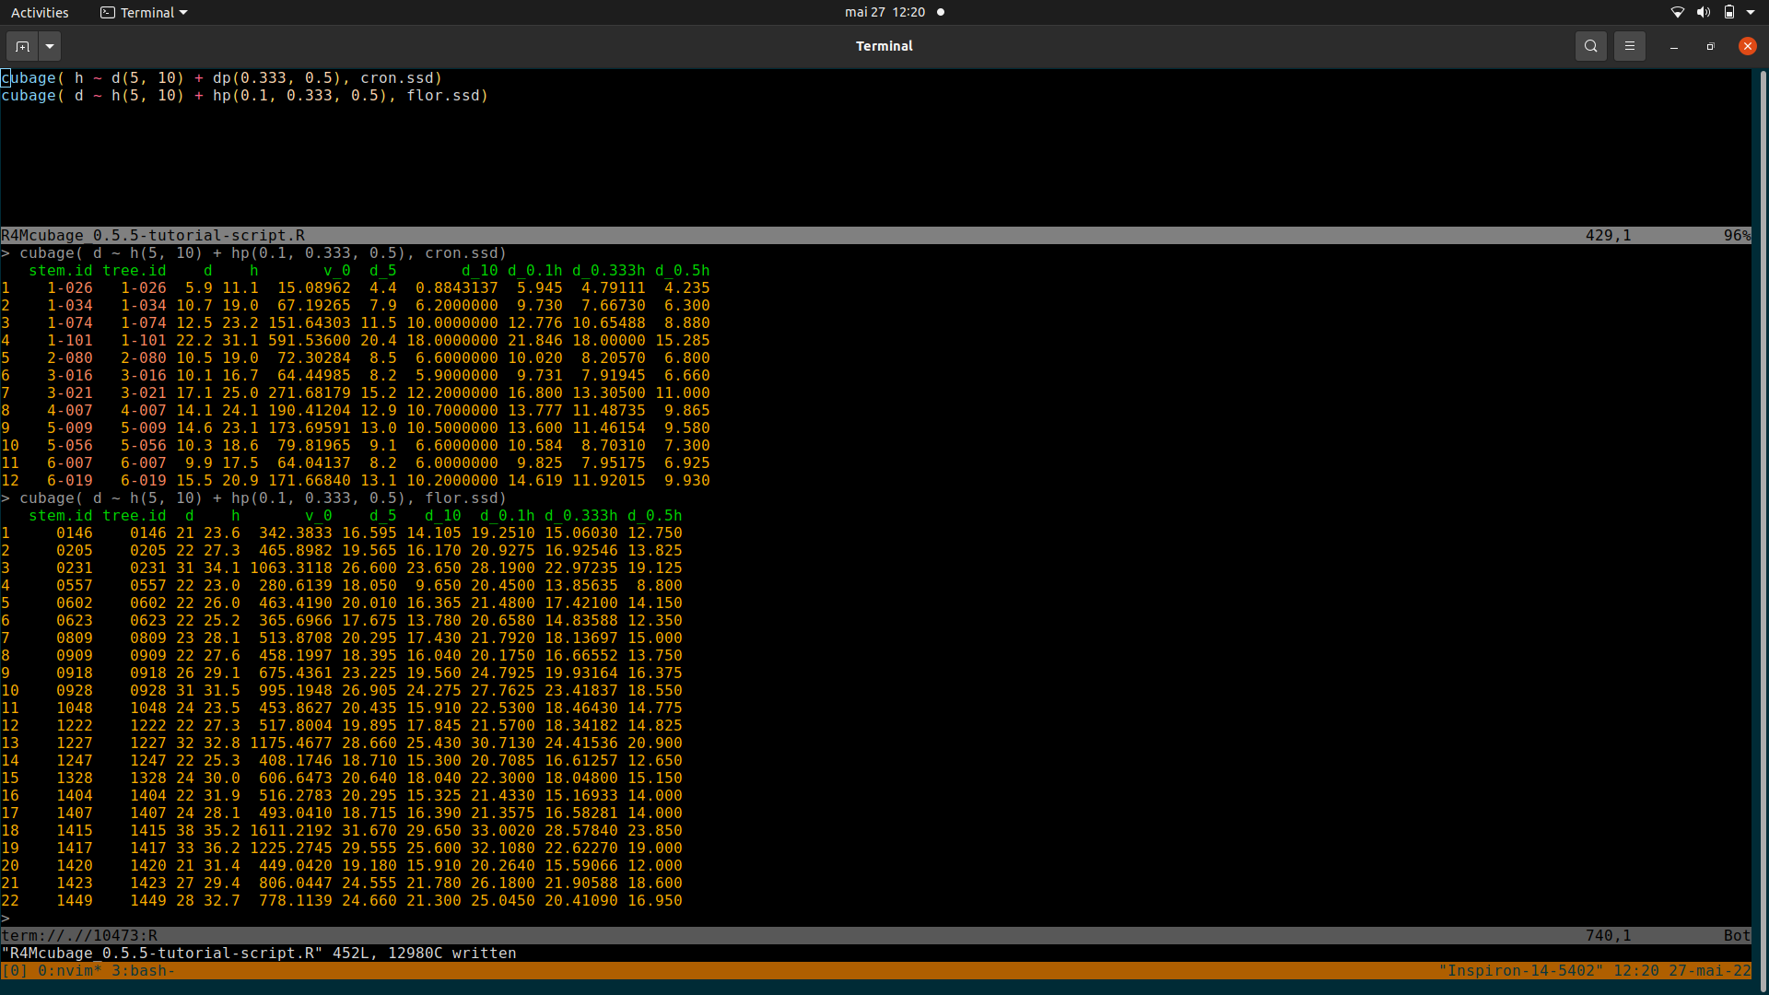Close the Terminal window

(1747, 46)
